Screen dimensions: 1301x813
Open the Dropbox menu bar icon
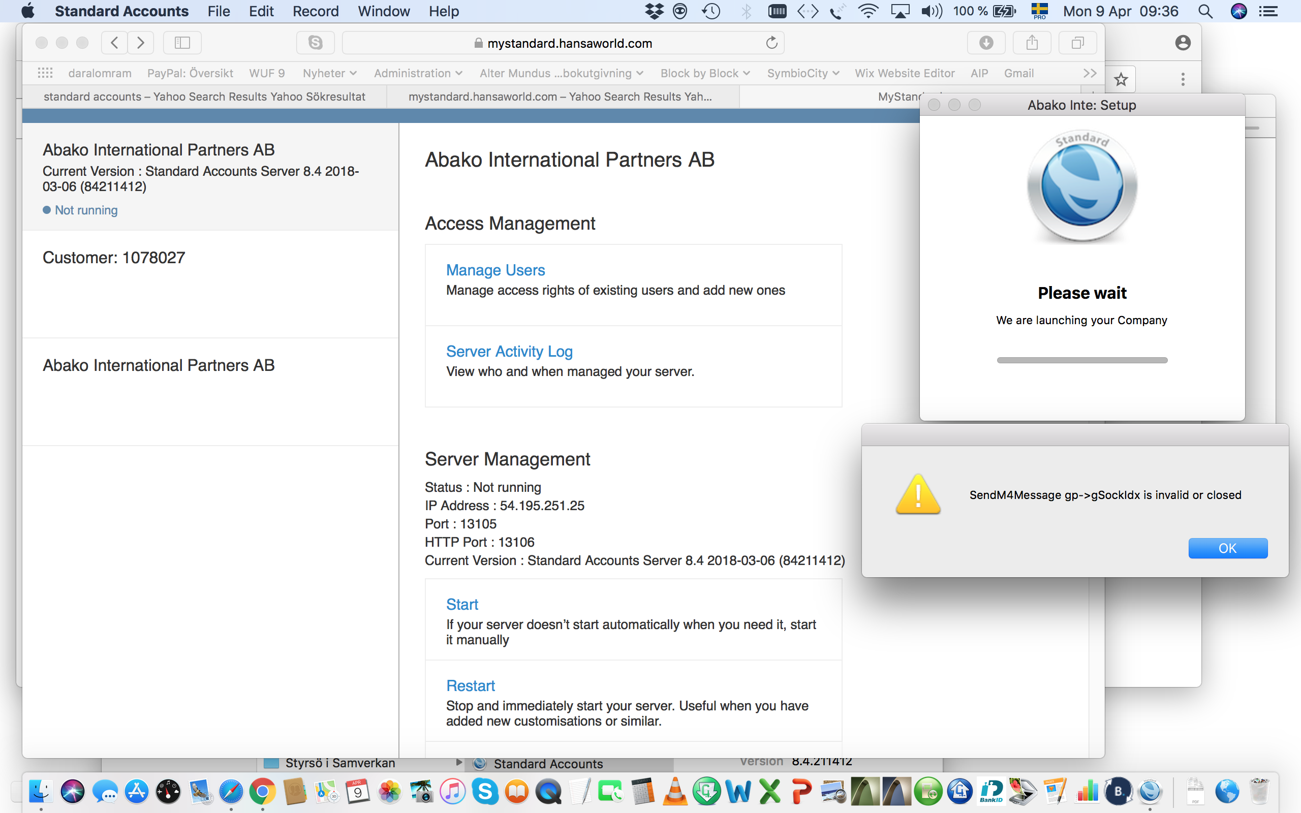pos(654,11)
